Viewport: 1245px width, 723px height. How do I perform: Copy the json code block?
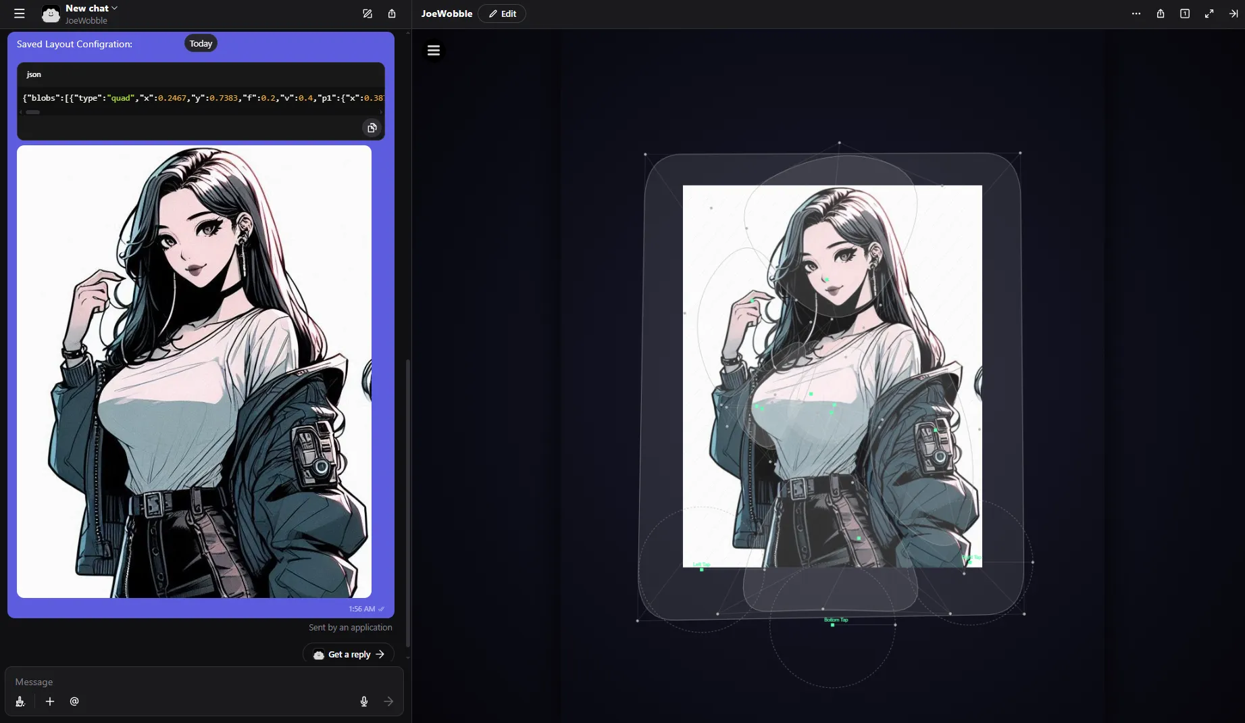point(372,128)
